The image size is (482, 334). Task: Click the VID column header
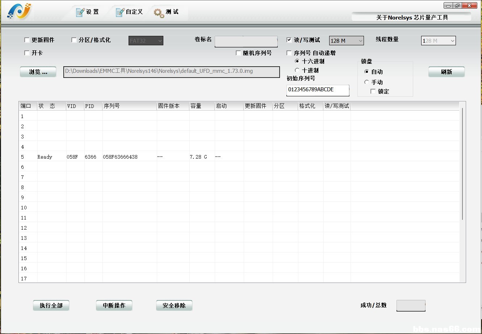click(x=75, y=106)
